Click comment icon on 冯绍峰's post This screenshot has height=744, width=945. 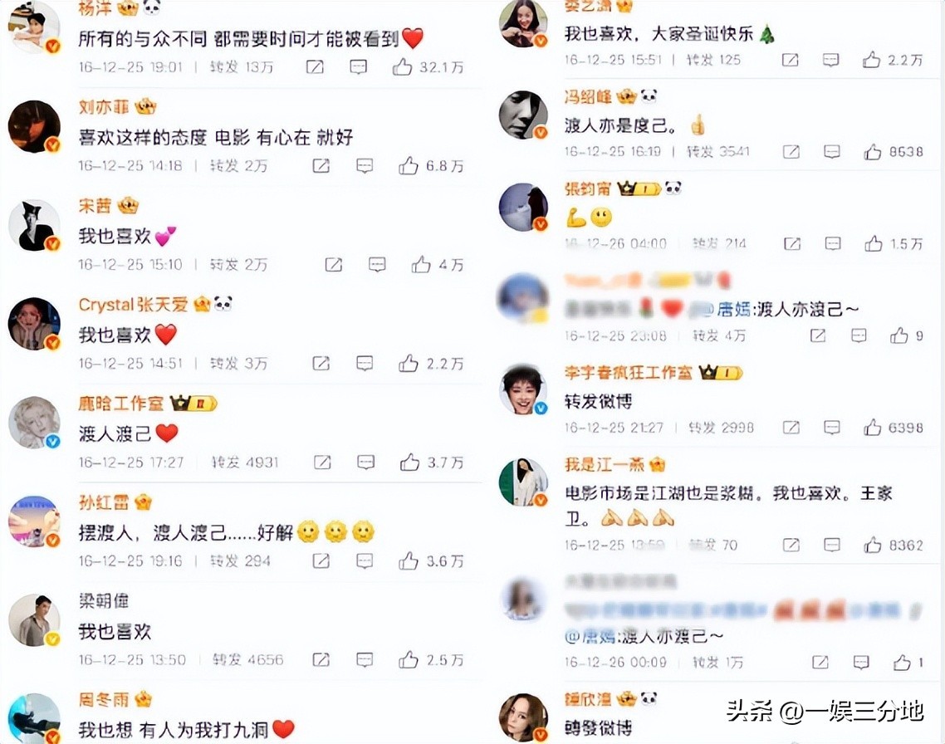[x=832, y=152]
